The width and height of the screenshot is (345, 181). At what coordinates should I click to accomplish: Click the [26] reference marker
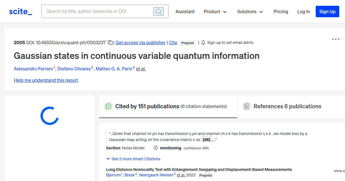pyautogui.click(x=206, y=139)
